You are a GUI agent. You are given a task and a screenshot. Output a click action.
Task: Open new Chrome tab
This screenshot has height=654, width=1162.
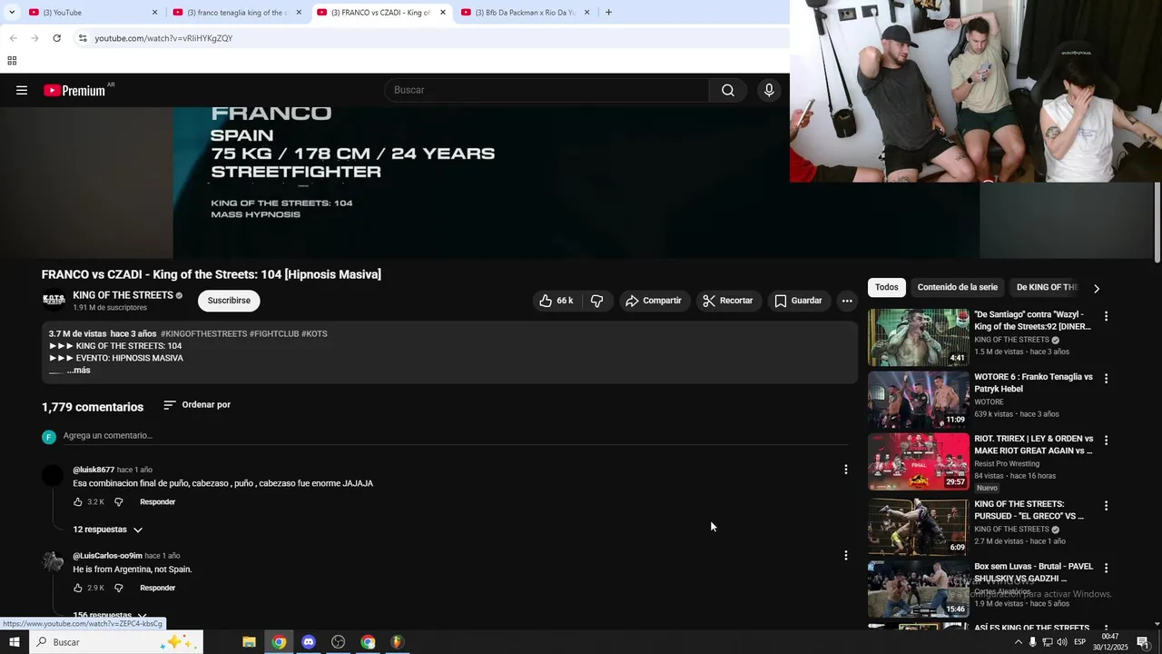608,12
